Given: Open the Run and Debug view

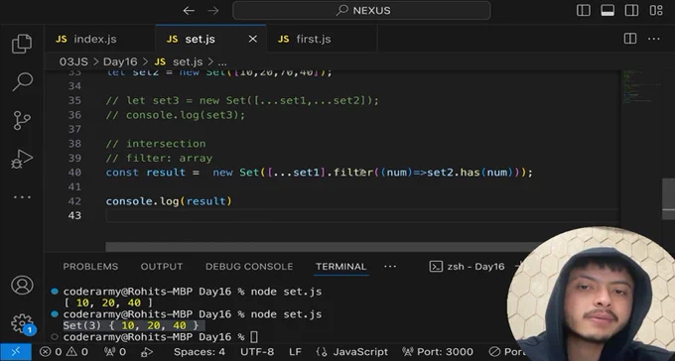Looking at the screenshot, I should click(22, 160).
